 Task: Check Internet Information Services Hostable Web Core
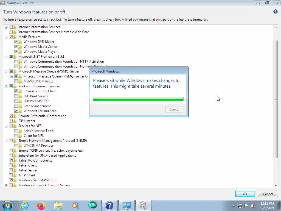pyautogui.click(x=11, y=32)
